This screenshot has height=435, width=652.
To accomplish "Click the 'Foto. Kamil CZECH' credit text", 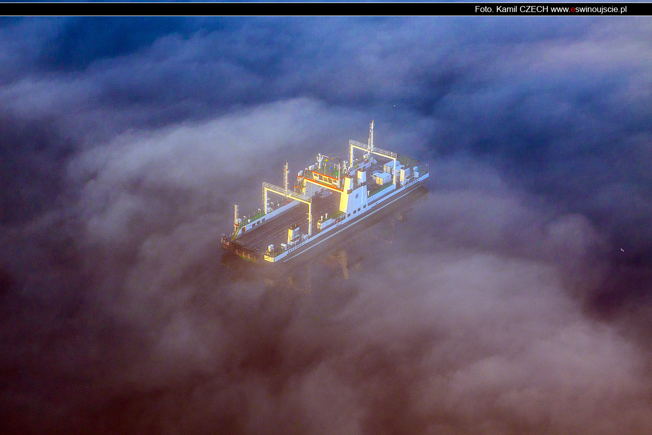I will point(512,9).
